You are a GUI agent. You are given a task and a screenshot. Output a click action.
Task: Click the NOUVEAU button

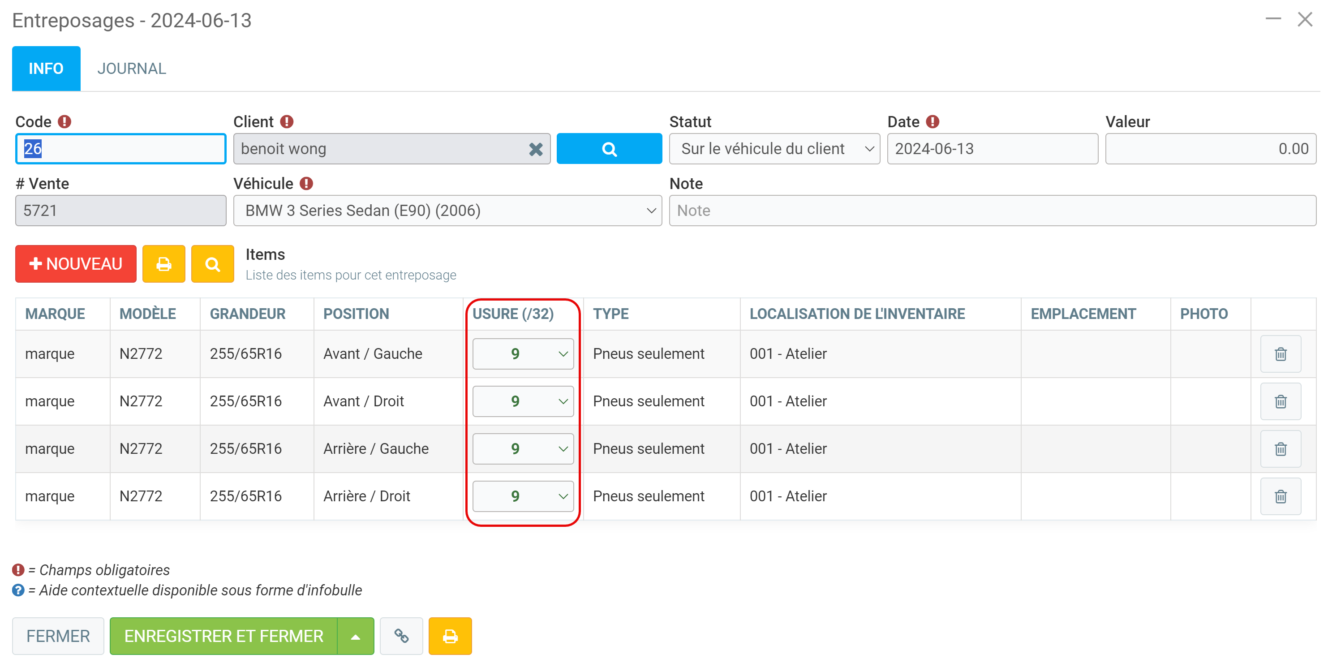(76, 264)
